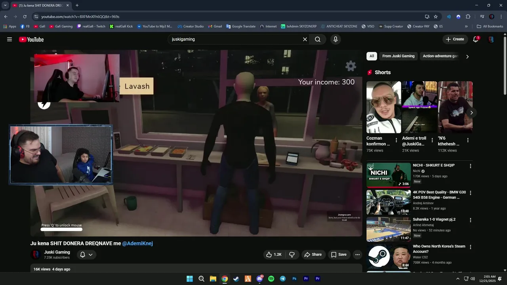507x285 pixels.
Task: Reload the page in Chrome
Action: (25, 17)
